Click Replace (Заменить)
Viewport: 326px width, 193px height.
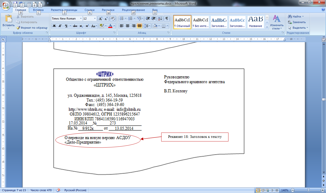297,22
